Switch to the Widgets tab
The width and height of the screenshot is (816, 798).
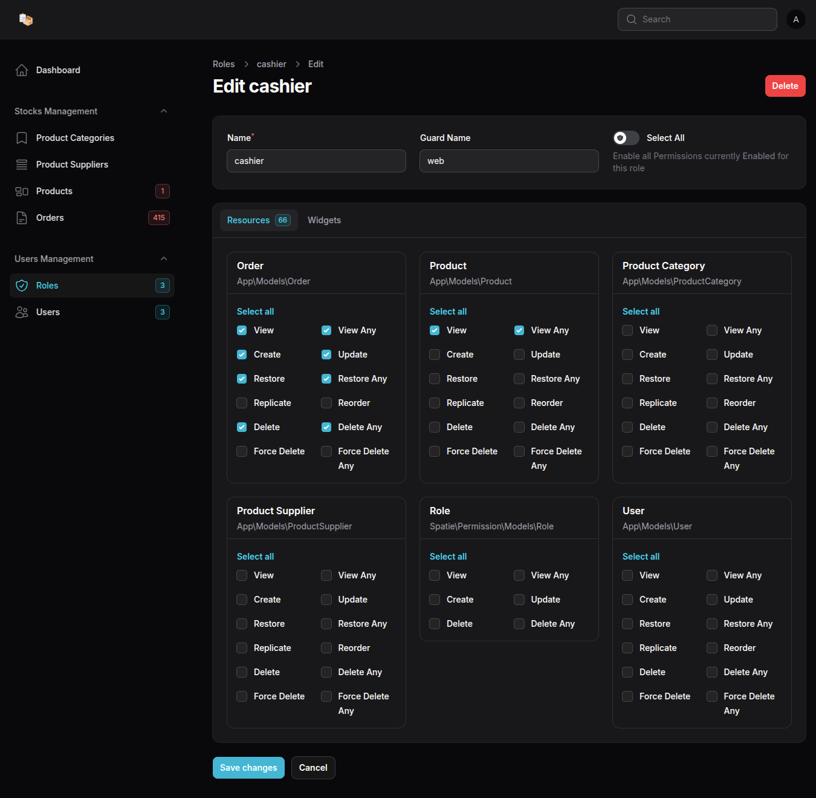pyautogui.click(x=324, y=220)
